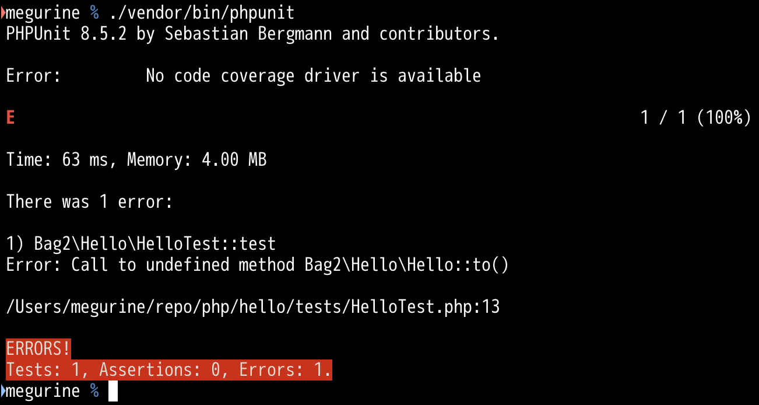The width and height of the screenshot is (759, 405).
Task: Click the ./vendor/bin/phpunit command text
Action: click(x=202, y=12)
